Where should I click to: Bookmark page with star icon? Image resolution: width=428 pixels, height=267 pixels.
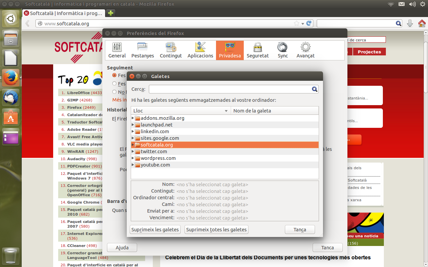coord(297,23)
